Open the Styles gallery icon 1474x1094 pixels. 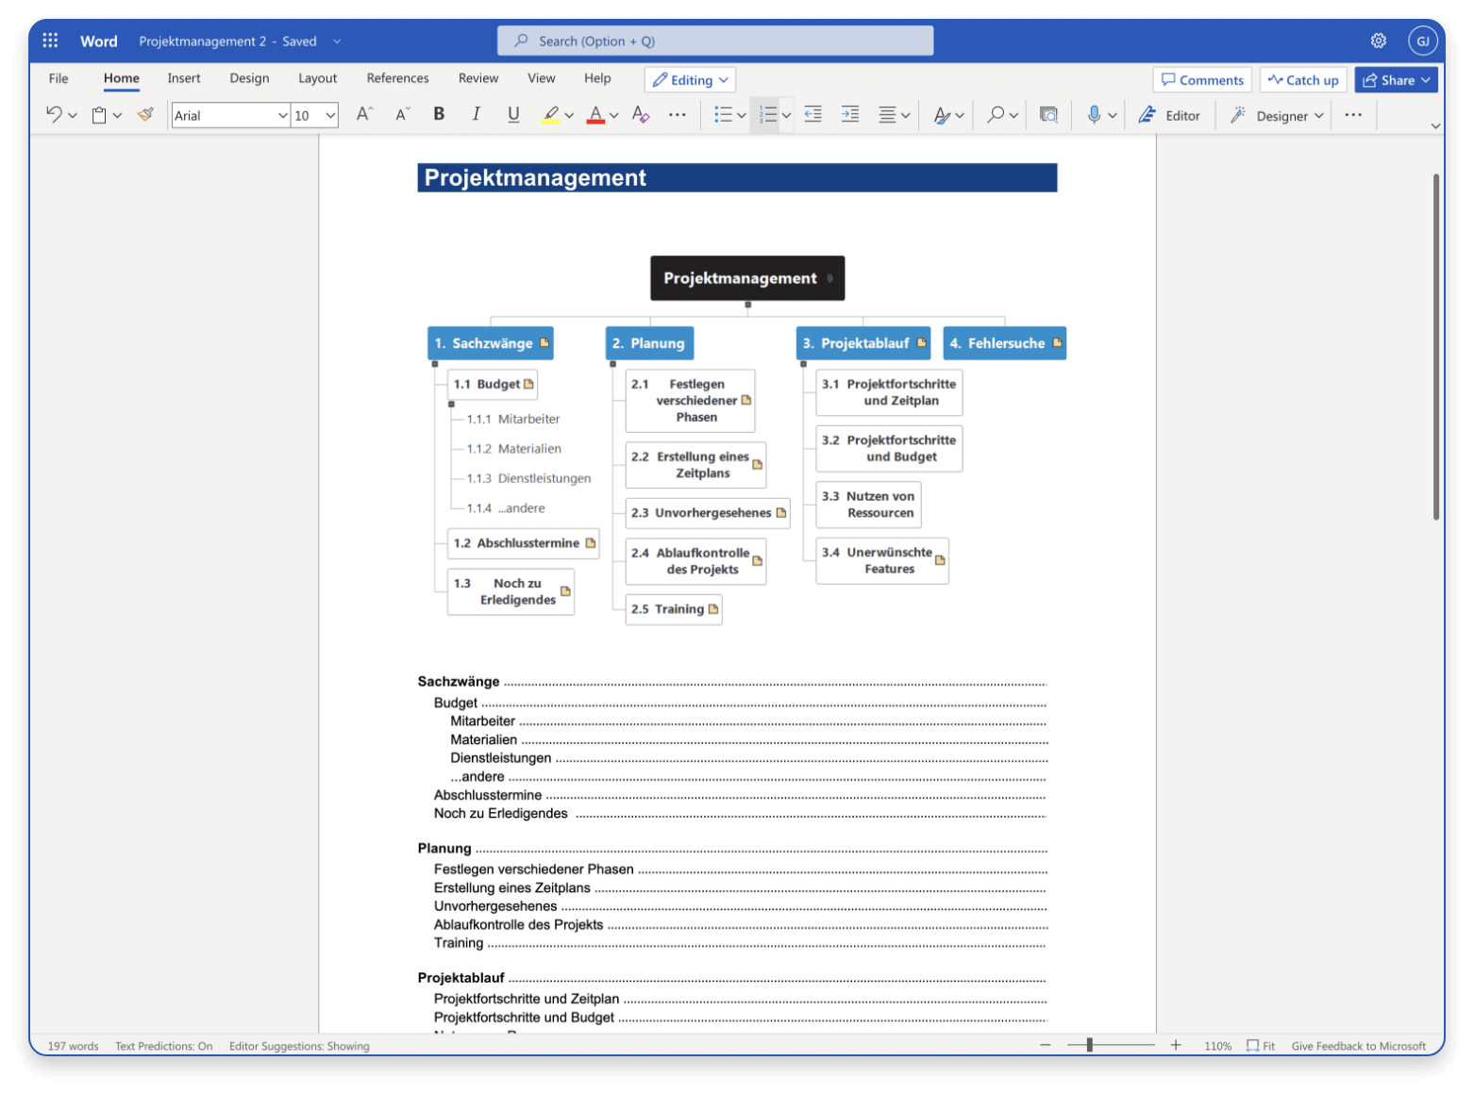[942, 115]
